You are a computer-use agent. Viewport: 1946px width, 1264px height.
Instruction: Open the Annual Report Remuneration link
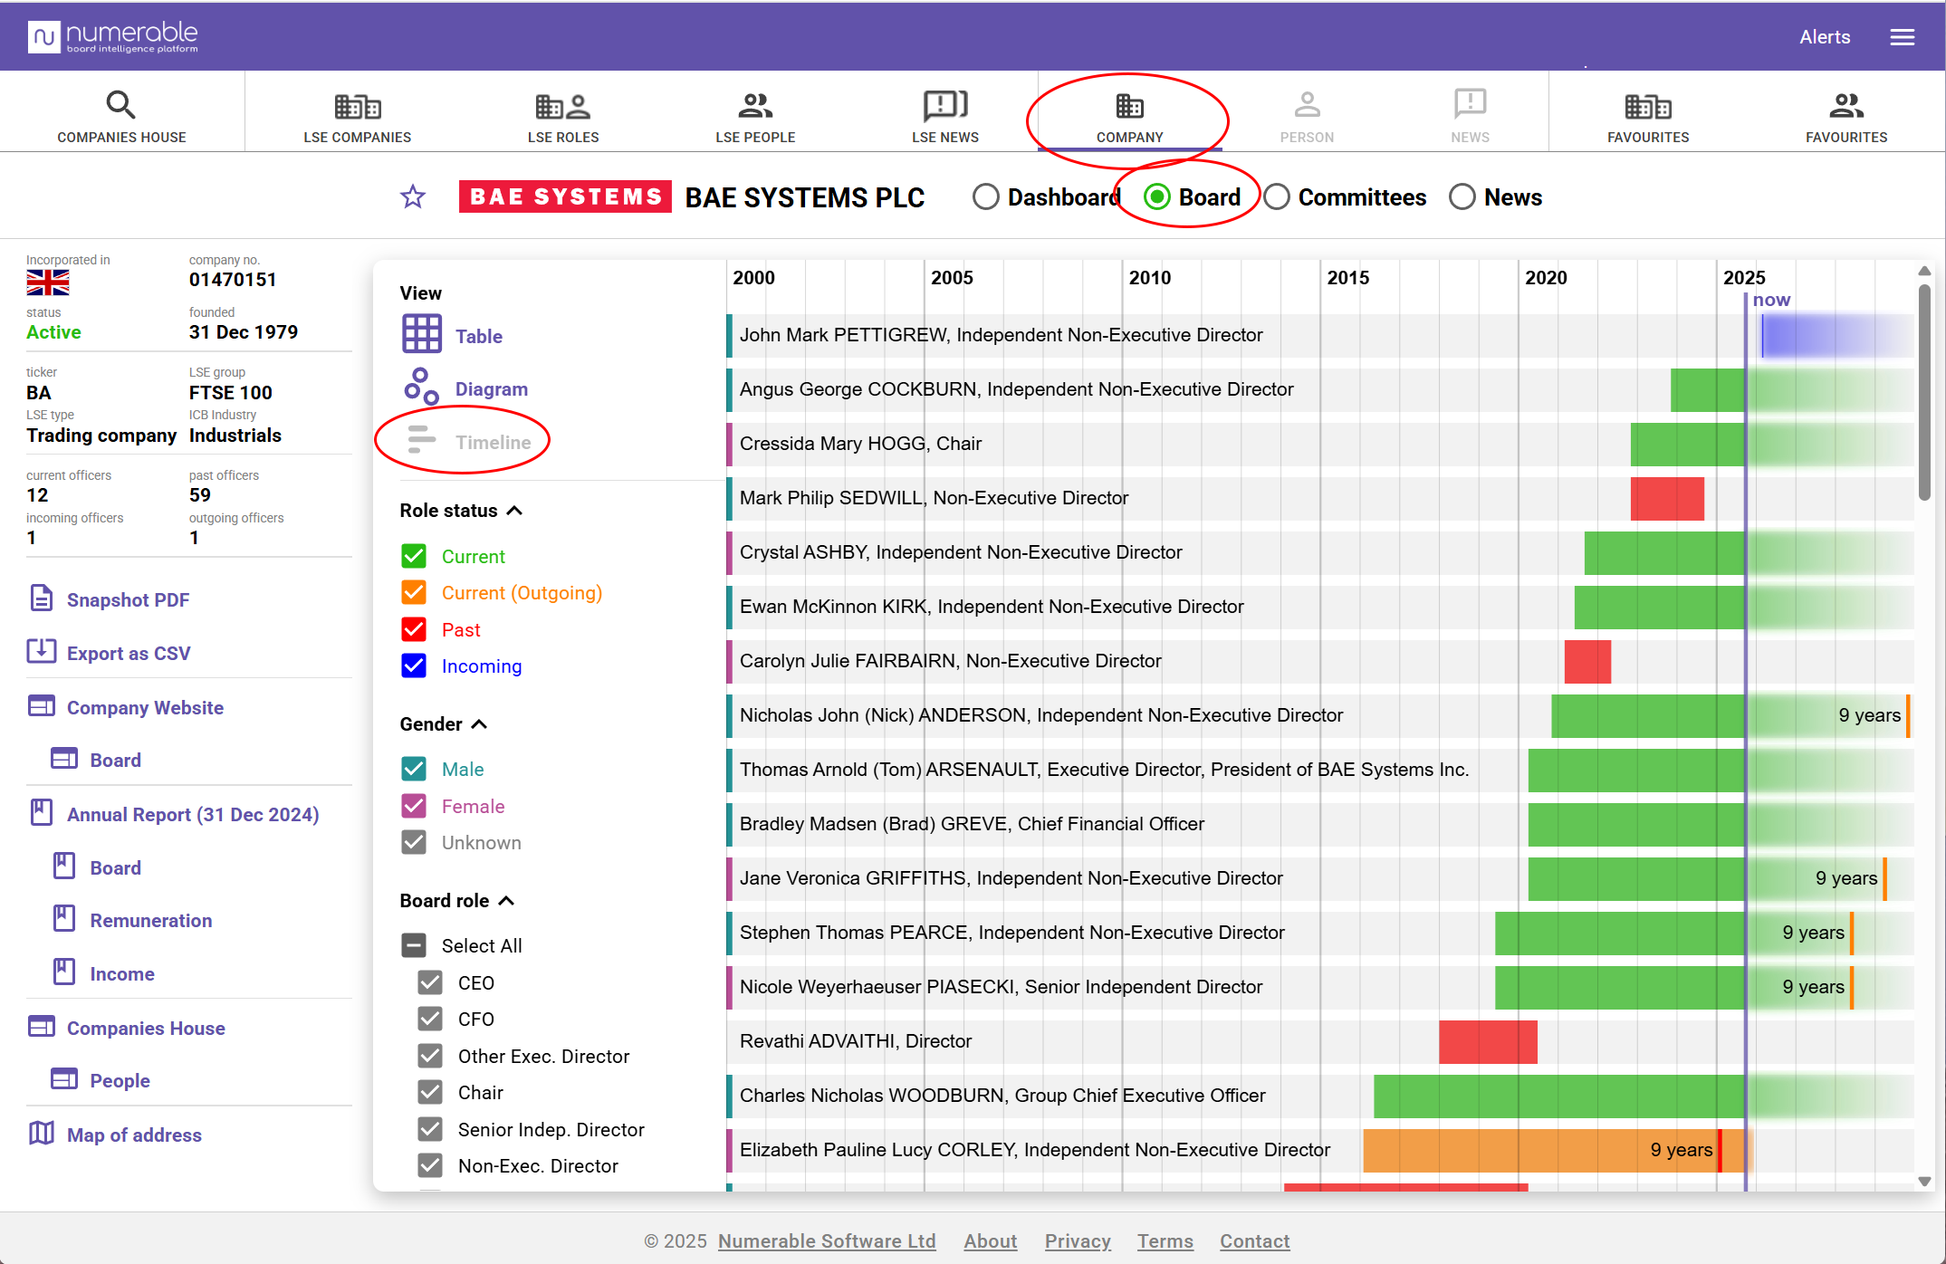click(150, 920)
